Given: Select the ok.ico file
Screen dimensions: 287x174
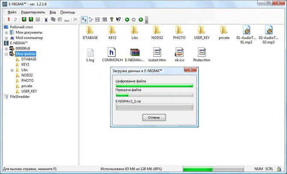Looking at the screenshot, I should (179, 55).
